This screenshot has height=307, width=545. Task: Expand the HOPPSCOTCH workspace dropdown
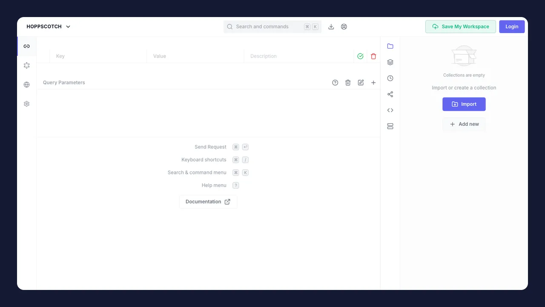pos(49,26)
